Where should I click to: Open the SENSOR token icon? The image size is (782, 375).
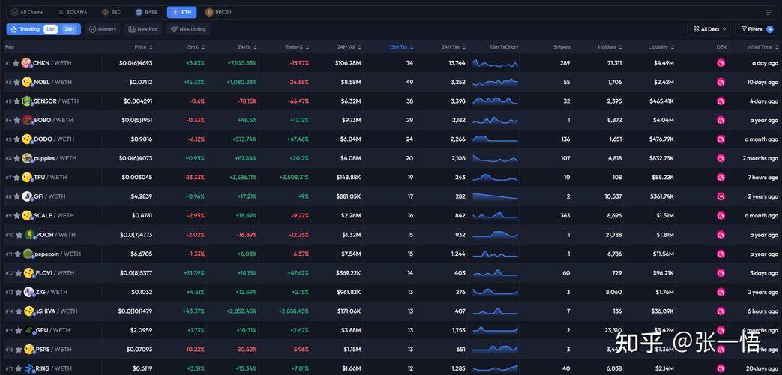[x=28, y=101]
